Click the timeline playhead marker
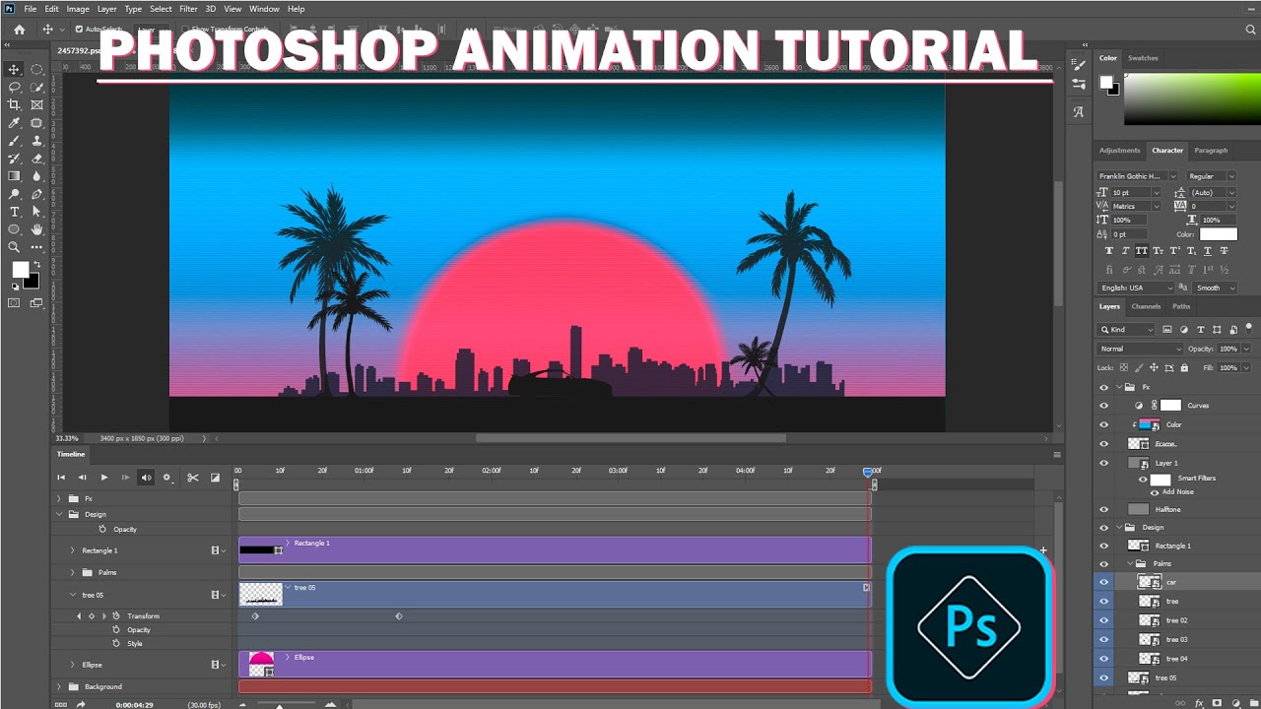This screenshot has height=709, width=1261. pos(868,472)
